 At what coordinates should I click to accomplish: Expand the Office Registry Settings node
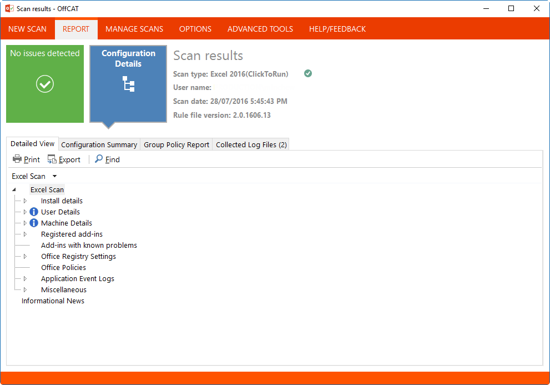click(x=25, y=257)
